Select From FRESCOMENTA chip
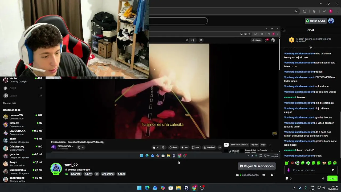341x192 pixels. (239, 145)
